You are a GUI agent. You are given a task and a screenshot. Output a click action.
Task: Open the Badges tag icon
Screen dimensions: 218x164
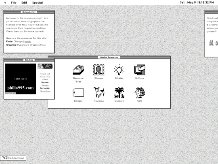(78, 92)
